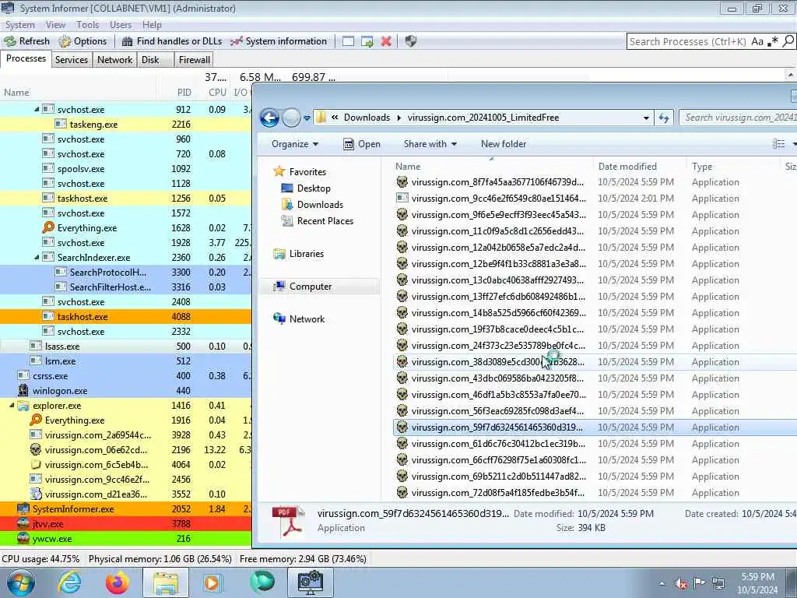Click the Open button in Explorer toolbar
Image resolution: width=797 pixels, height=598 pixels.
click(362, 144)
